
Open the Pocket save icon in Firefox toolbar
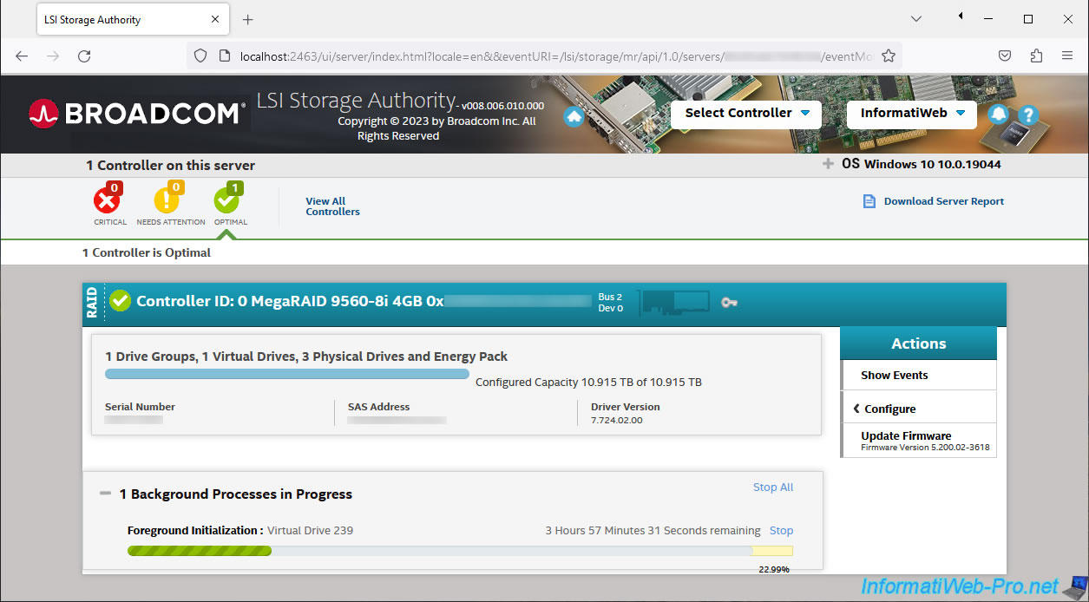coord(1005,56)
